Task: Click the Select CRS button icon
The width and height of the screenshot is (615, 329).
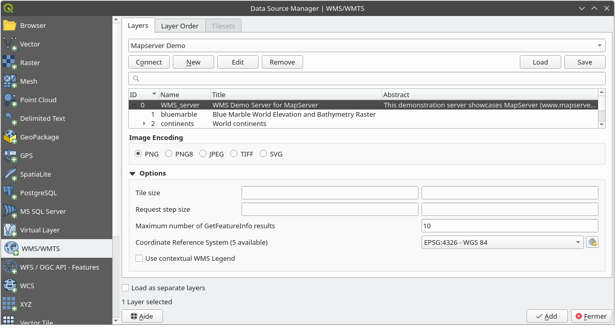Action: [x=592, y=242]
